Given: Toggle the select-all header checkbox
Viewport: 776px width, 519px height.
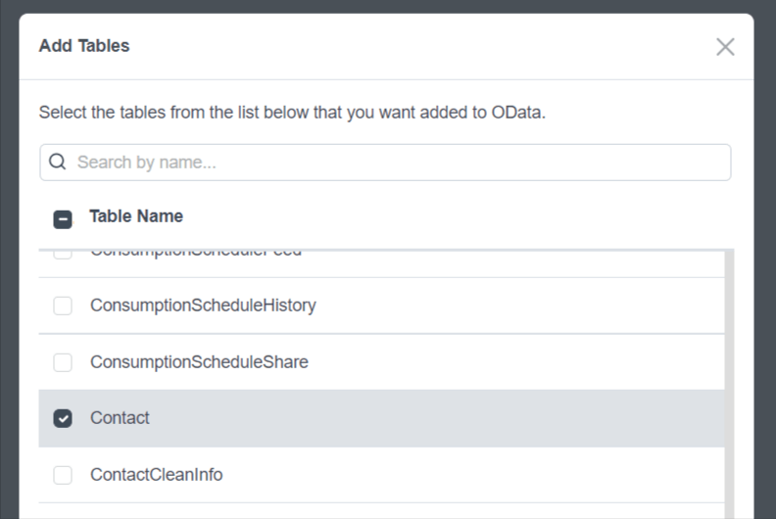Looking at the screenshot, I should (x=63, y=218).
